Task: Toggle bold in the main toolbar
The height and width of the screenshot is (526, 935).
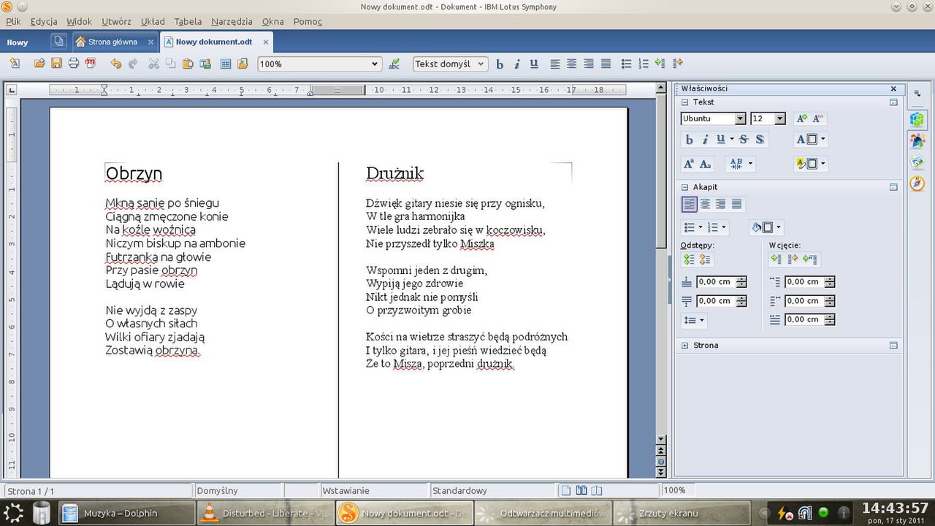Action: pos(500,64)
